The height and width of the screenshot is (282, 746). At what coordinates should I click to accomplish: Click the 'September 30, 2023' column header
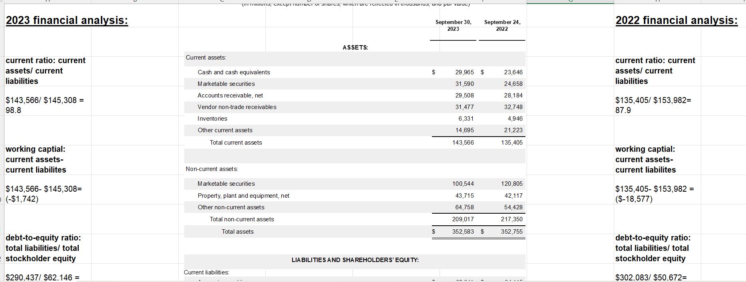pos(453,25)
